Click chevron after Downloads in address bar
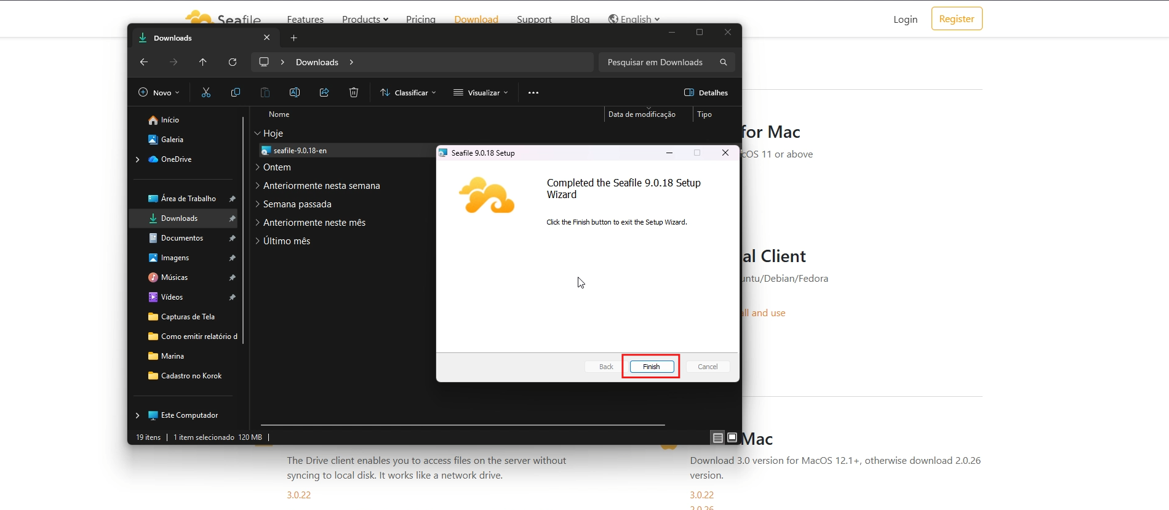This screenshot has height=510, width=1169. (x=351, y=62)
